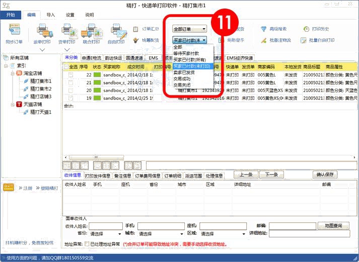
Task: Click 批备注物流 batch remark logistics
Action: [275, 40]
